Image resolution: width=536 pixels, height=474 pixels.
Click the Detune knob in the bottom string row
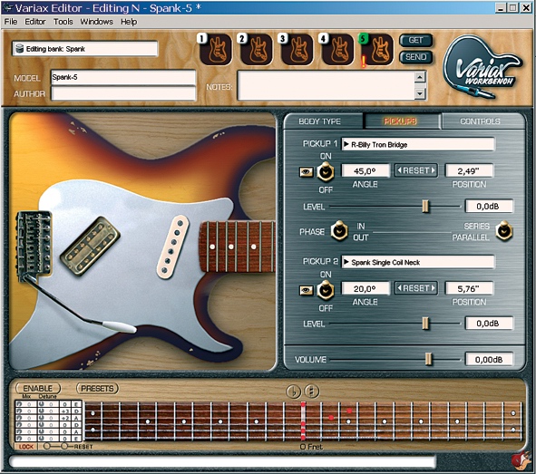[x=42, y=438]
